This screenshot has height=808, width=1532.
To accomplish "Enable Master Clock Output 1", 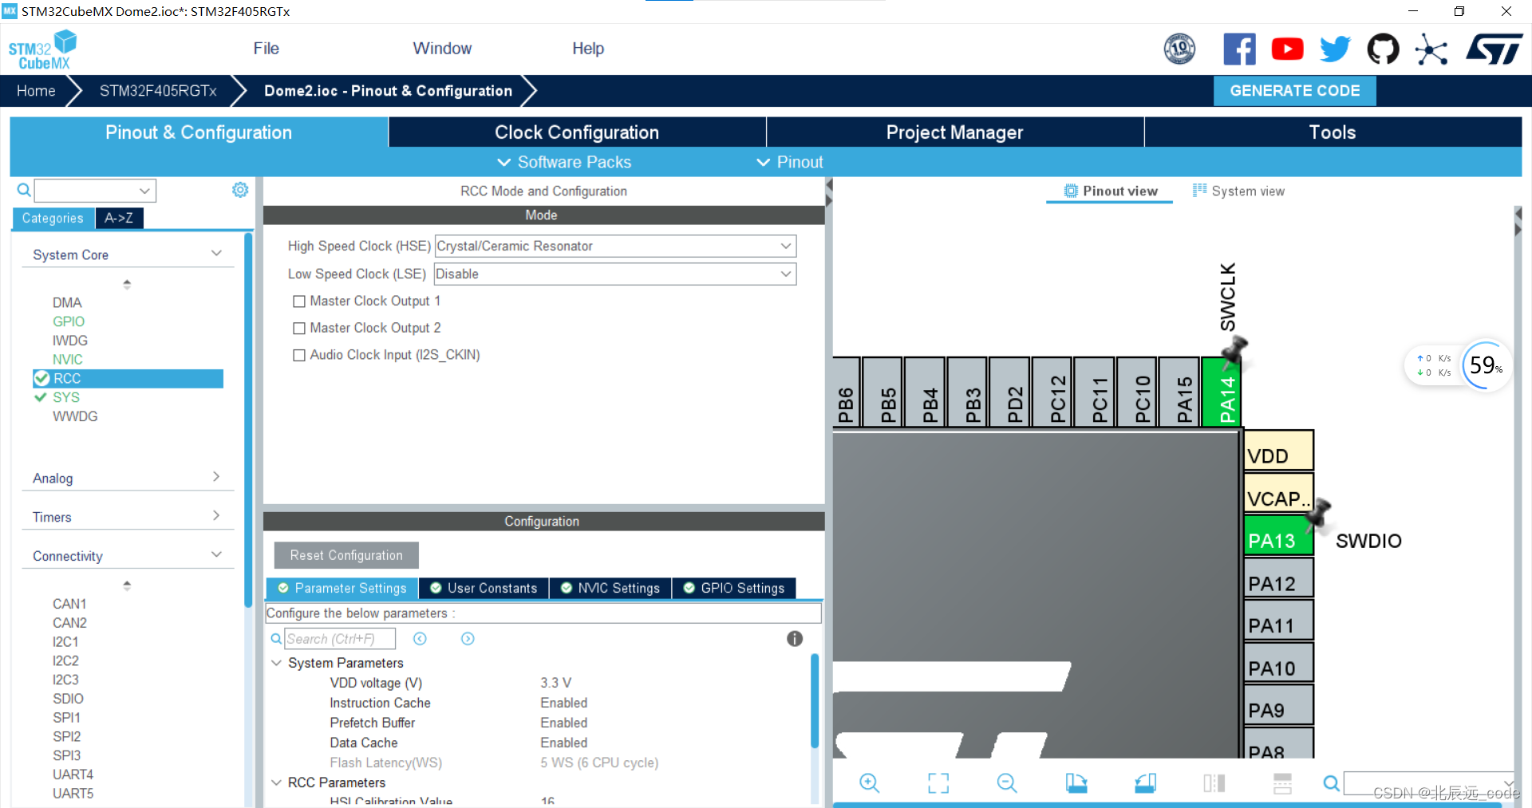I will tap(299, 302).
